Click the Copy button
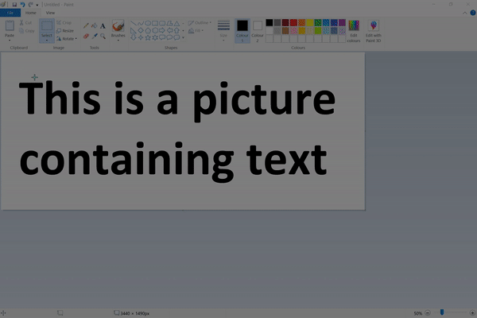The image size is (477, 318). [27, 31]
